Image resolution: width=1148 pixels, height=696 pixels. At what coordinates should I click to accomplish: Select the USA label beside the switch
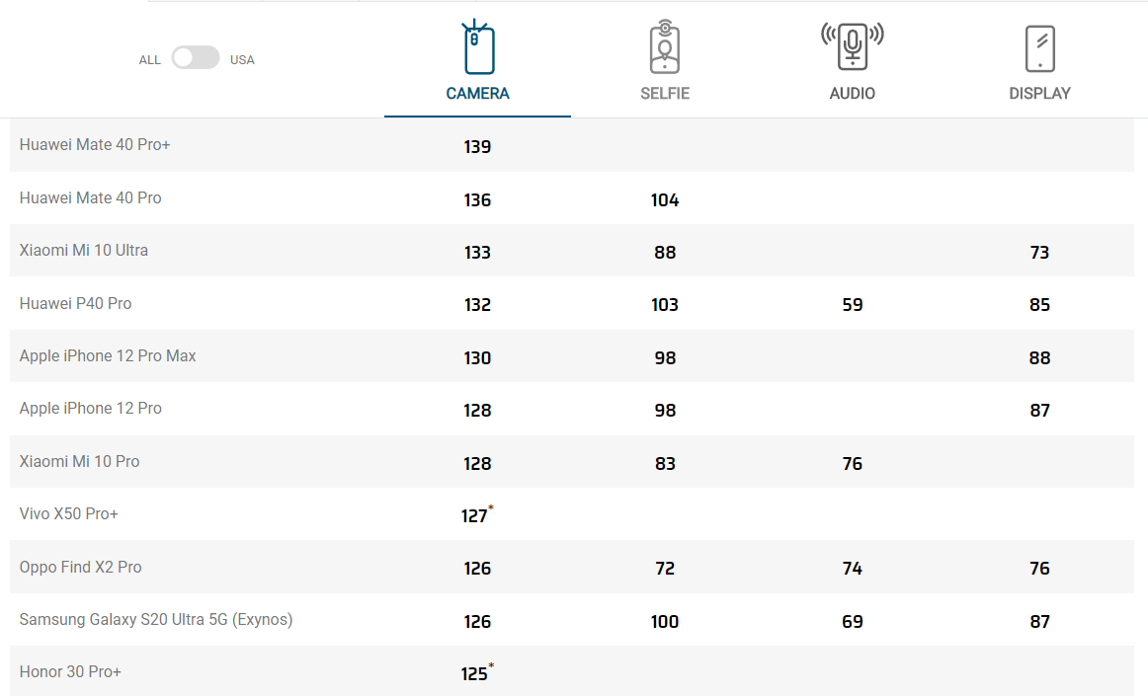242,60
